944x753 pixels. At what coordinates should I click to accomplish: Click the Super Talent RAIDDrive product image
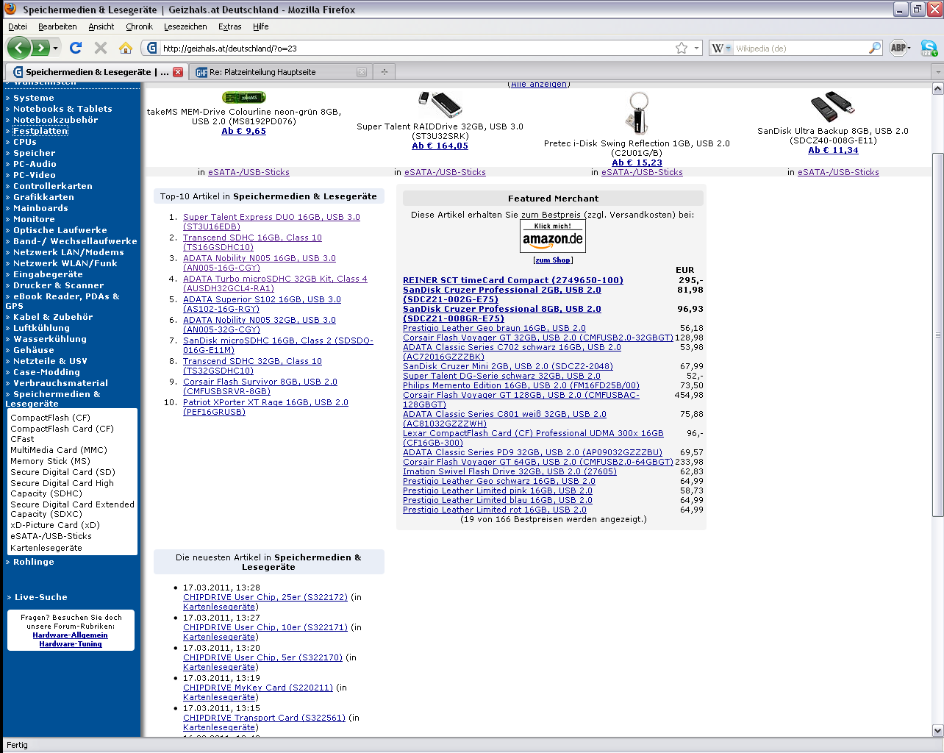[440, 104]
